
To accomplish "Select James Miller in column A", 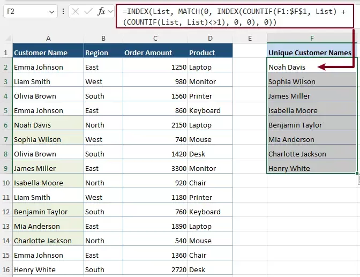I will coord(48,166).
